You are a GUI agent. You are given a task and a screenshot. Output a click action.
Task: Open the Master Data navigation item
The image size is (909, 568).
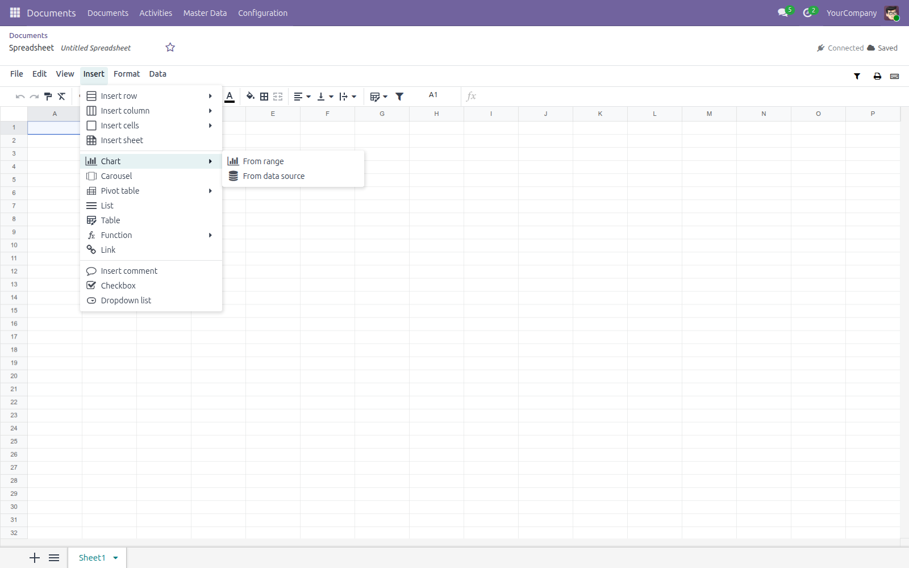[x=205, y=13]
